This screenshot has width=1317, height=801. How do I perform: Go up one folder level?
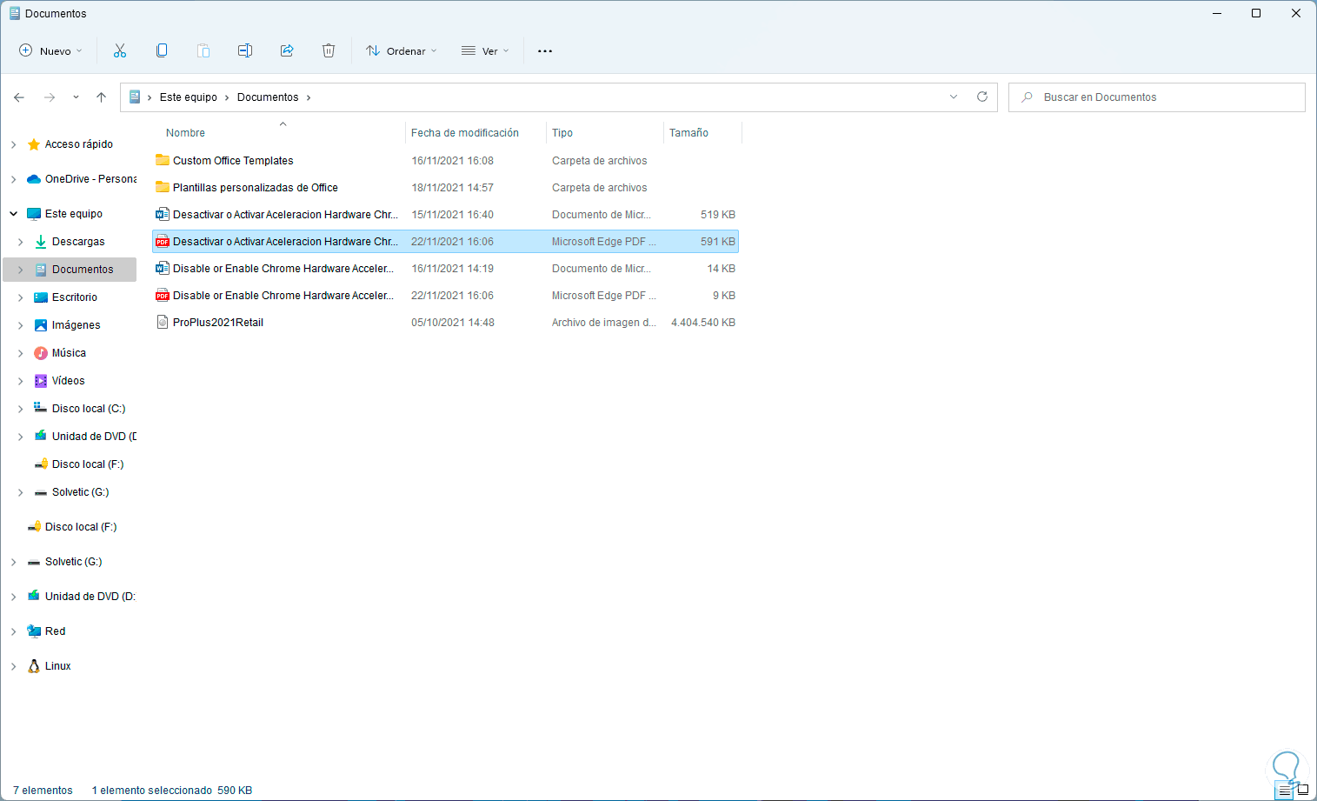(101, 97)
